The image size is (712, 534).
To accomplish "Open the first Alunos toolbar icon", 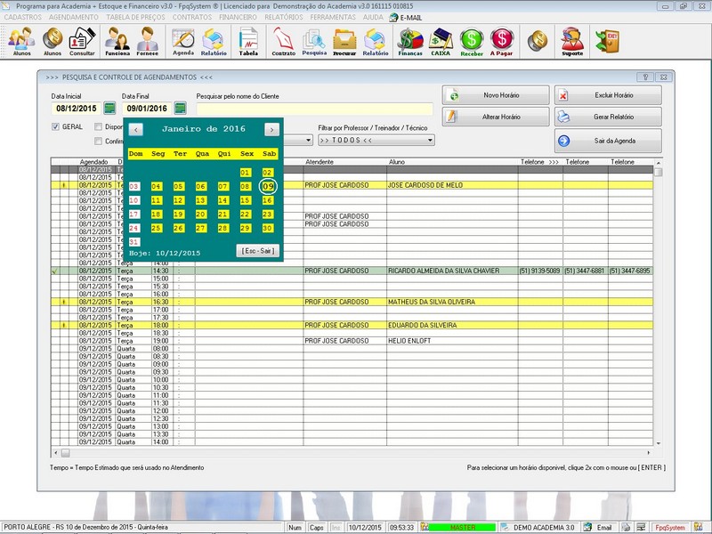I will (21, 41).
